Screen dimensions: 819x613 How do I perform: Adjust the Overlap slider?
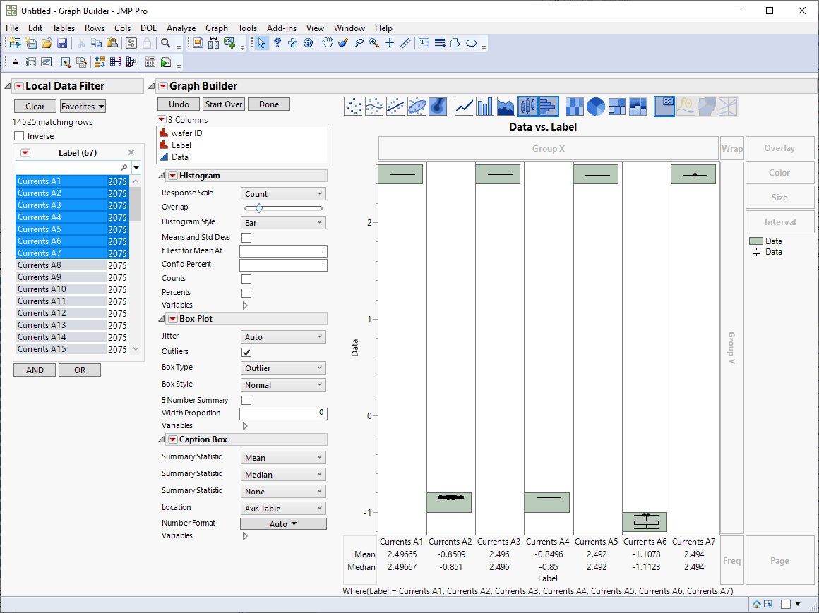(x=259, y=208)
